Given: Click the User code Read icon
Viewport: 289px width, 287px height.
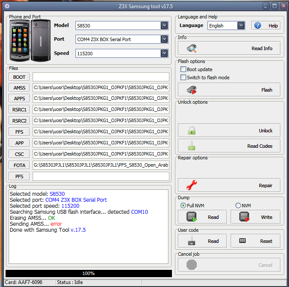Looking at the screenshot, I should tap(192, 241).
